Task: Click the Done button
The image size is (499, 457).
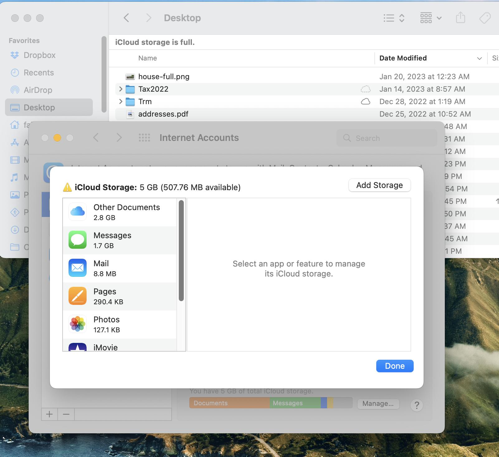Action: 394,366
